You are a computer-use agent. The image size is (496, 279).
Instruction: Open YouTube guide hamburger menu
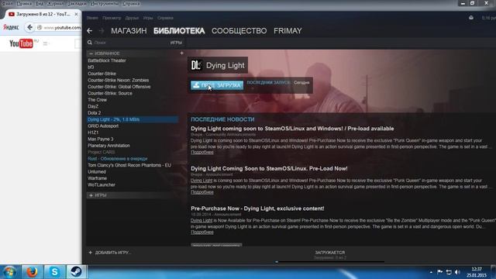(45, 43)
